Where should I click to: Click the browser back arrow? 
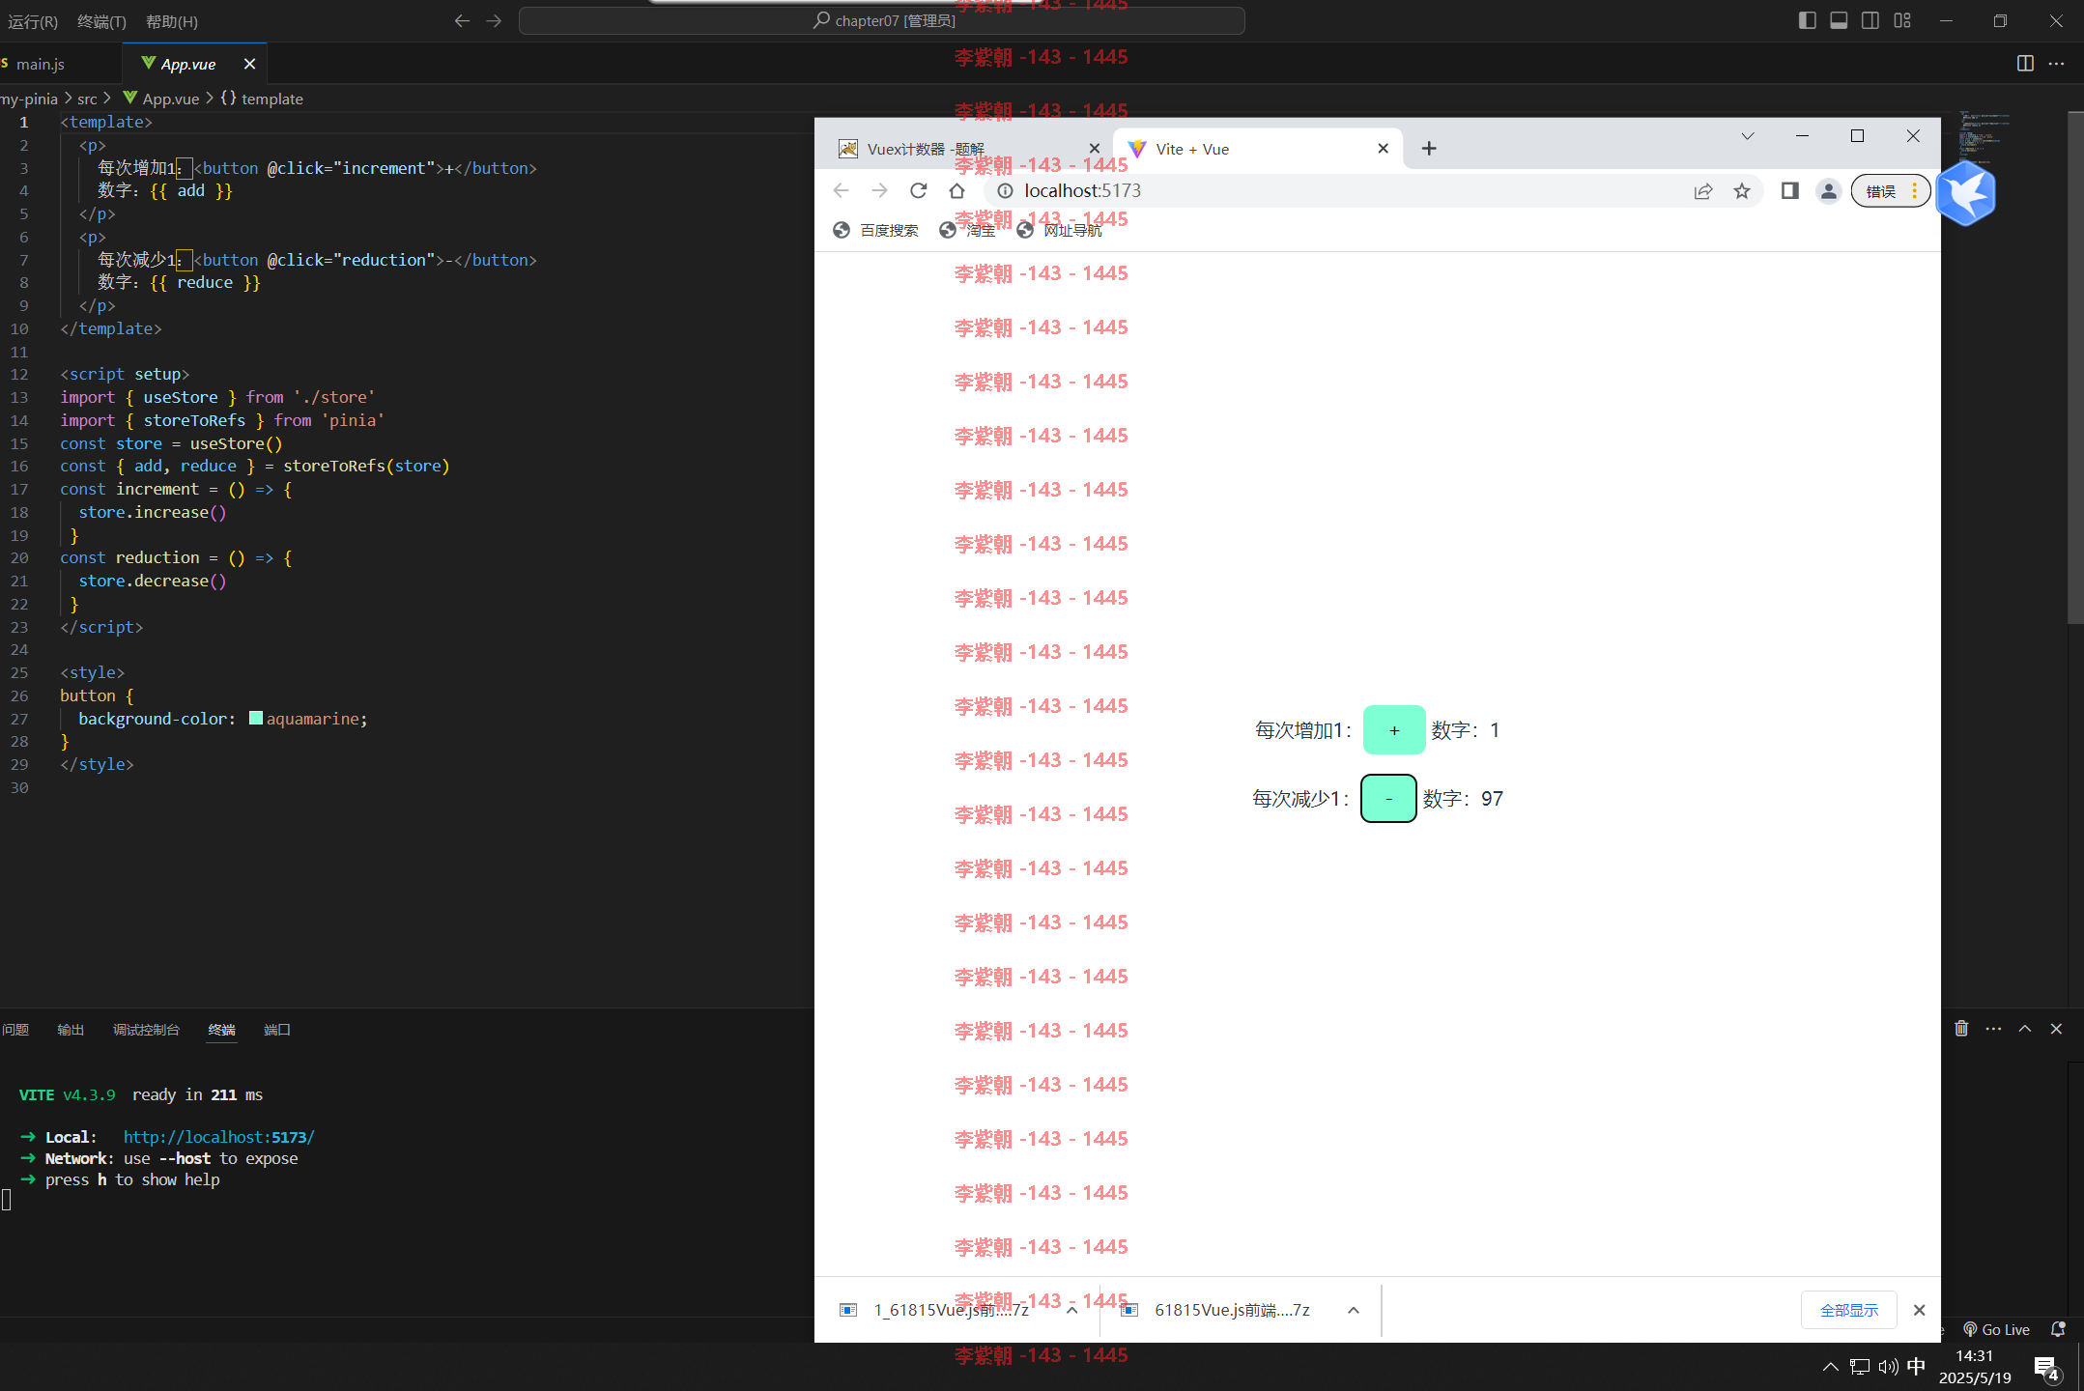tap(841, 191)
